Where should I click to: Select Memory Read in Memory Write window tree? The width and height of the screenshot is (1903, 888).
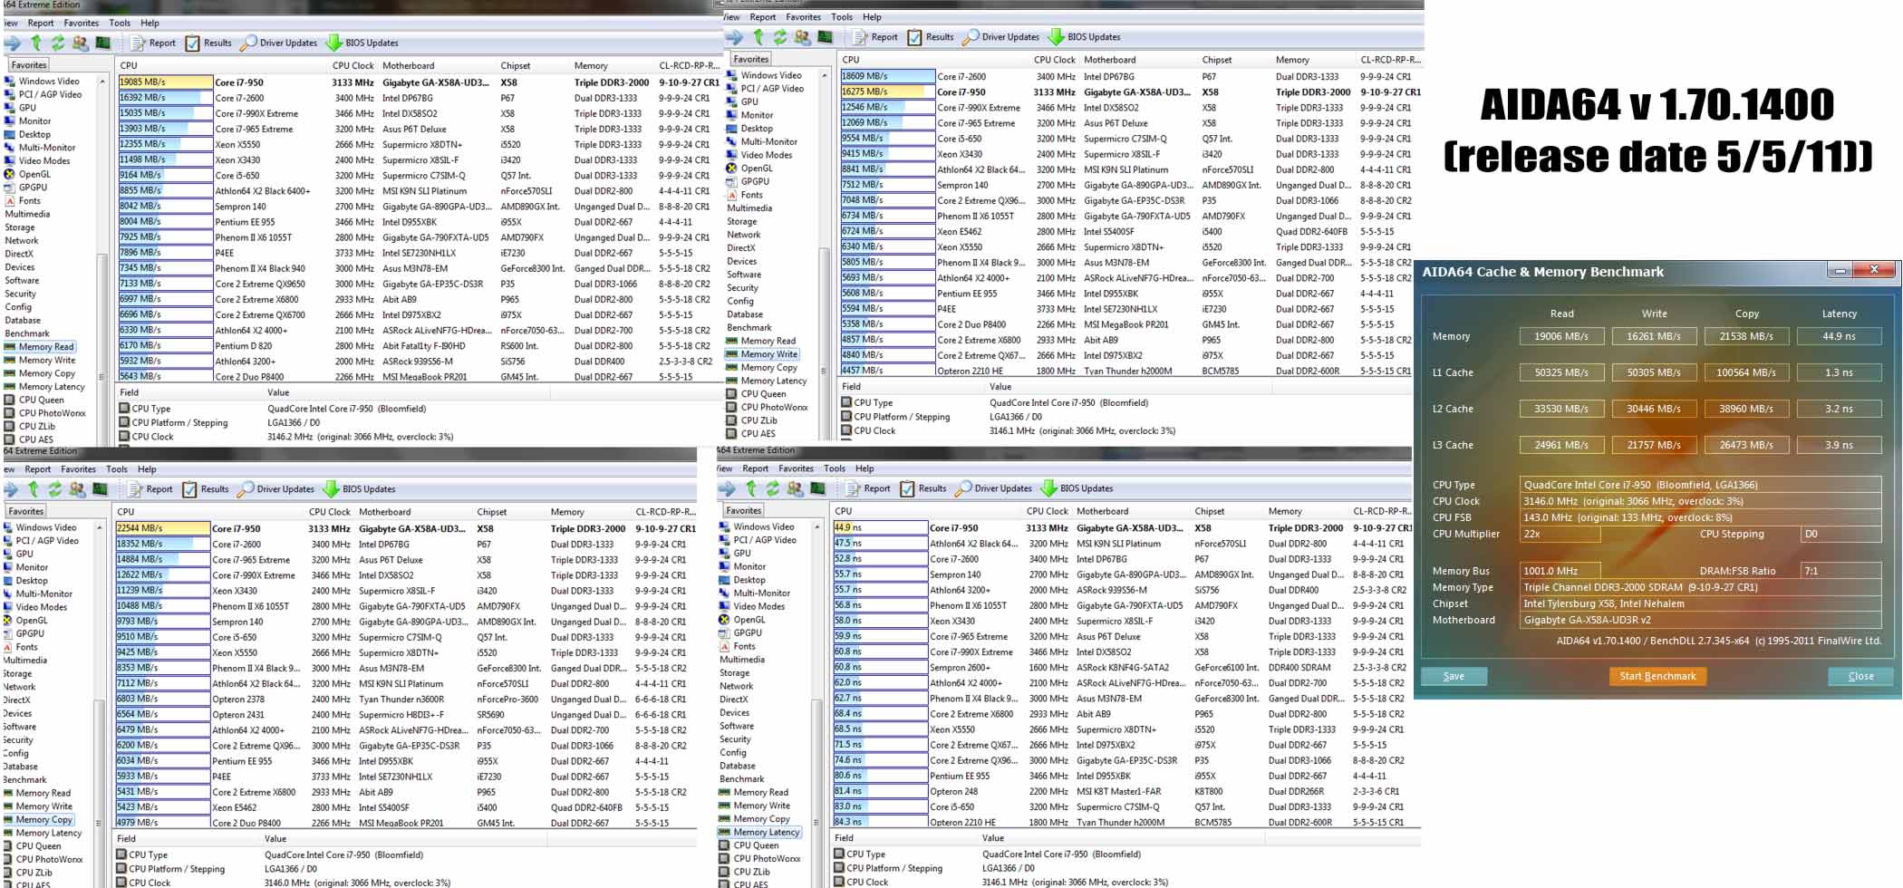pyautogui.click(x=768, y=341)
